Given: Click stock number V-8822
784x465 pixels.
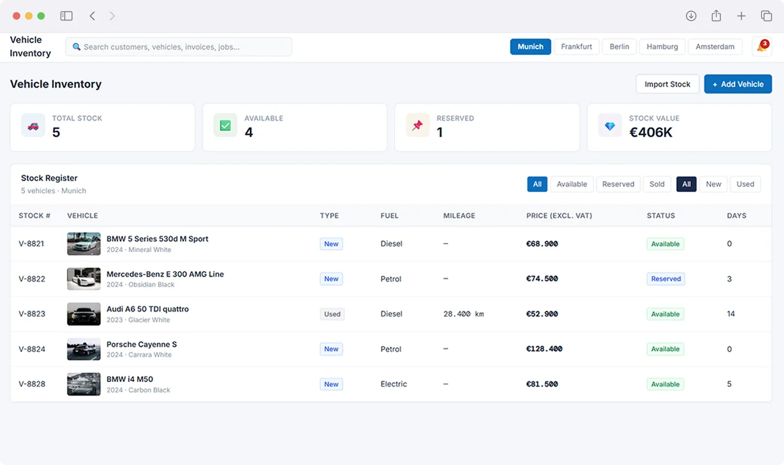Looking at the screenshot, I should click(x=32, y=279).
